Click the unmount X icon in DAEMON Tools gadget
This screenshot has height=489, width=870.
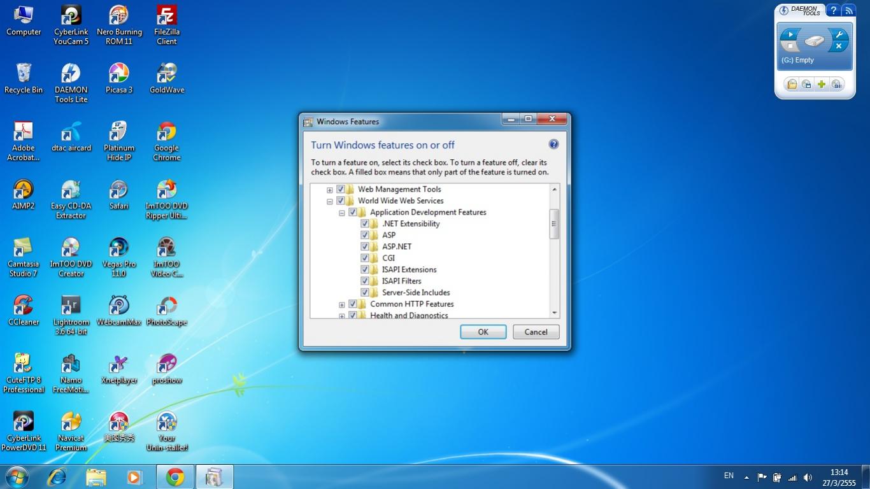pyautogui.click(x=839, y=46)
